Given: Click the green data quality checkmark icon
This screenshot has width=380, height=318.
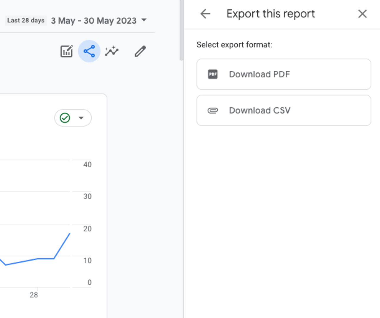Looking at the screenshot, I should click(65, 117).
